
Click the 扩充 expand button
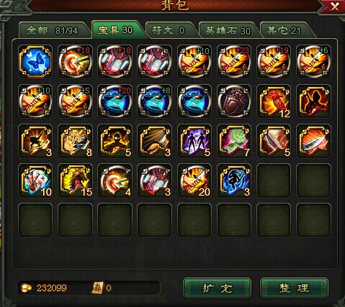pos(217,288)
